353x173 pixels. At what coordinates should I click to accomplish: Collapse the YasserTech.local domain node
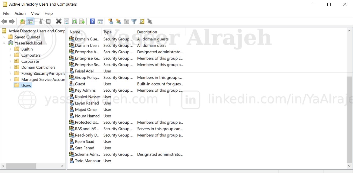pos(4,43)
